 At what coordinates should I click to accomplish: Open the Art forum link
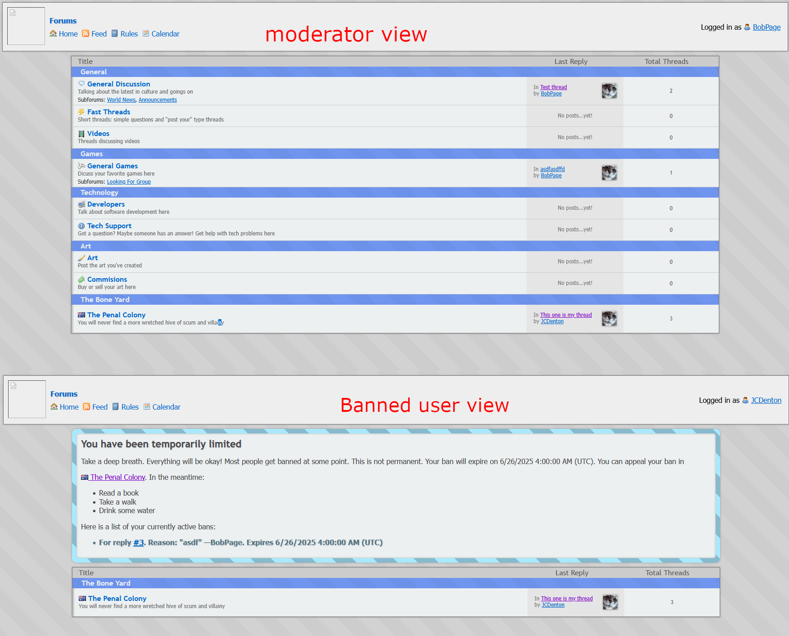click(x=93, y=258)
